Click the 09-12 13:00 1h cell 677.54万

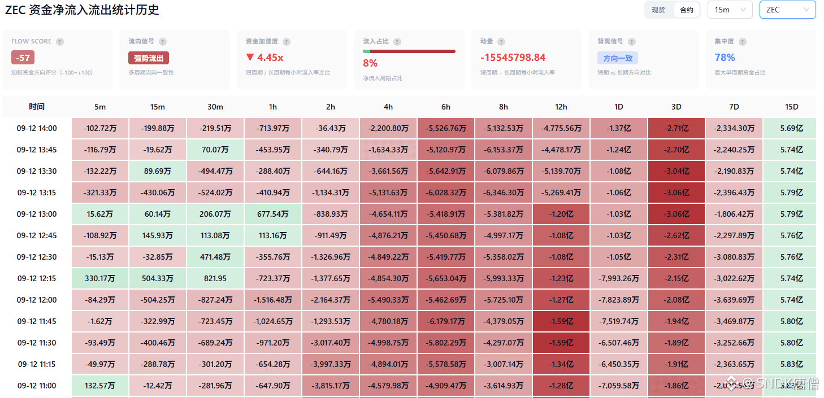273,214
